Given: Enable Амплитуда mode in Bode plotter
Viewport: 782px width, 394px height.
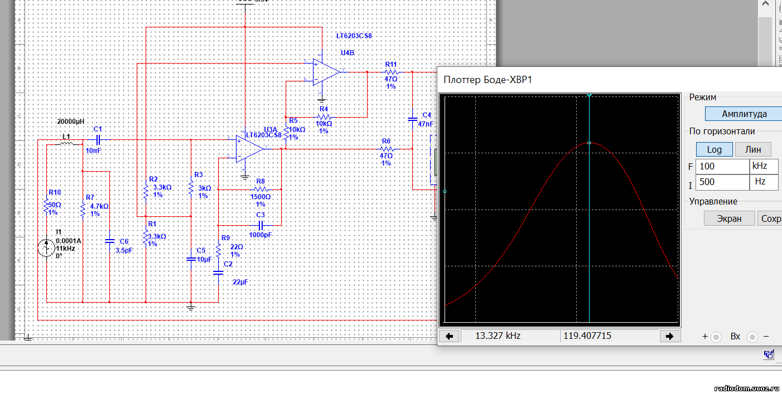Looking at the screenshot, I should [x=744, y=114].
